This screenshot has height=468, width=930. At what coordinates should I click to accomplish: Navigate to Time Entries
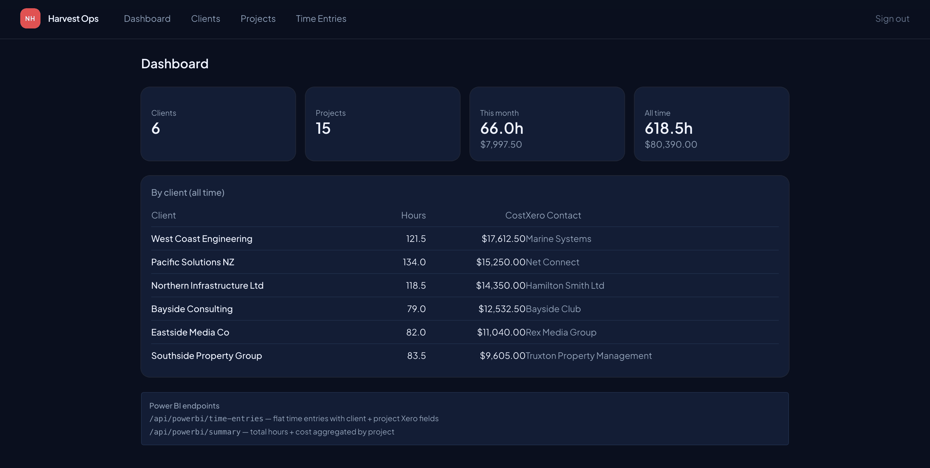coord(321,18)
